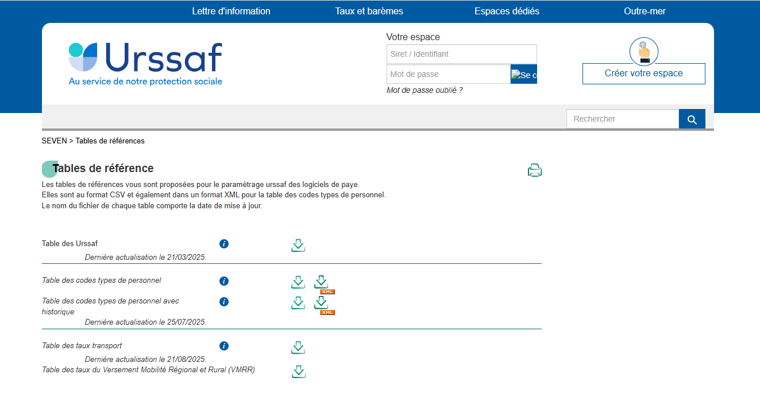Open the Taux et barèmes menu

point(369,11)
